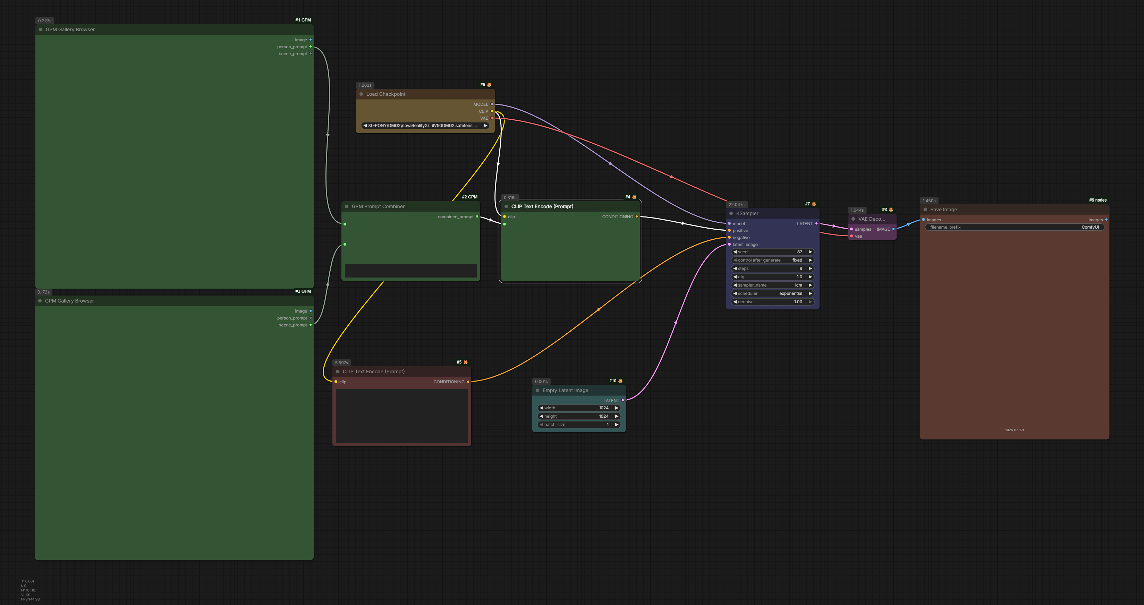Open control after generate dropdown set to fixed
Screen dimensions: 1144x605
pyautogui.click(x=772, y=260)
